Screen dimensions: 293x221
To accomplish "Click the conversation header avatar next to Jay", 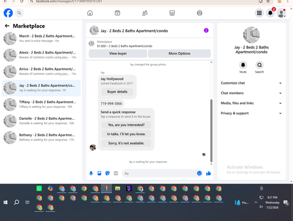I will tap(94, 30).
